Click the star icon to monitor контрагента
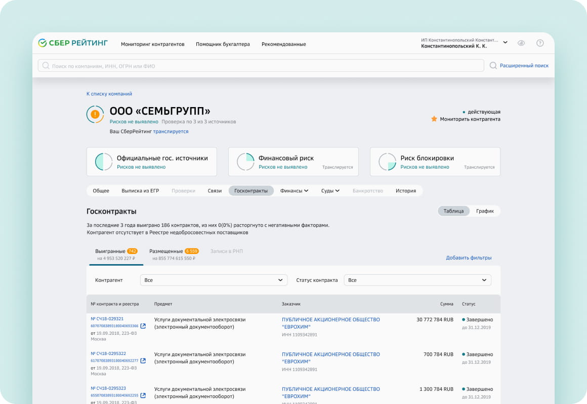This screenshot has width=587, height=404. click(434, 119)
